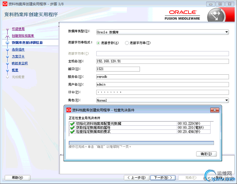This screenshot has height=184, width=237.
Task: Minimize the main wizard window
Action: (211, 4)
